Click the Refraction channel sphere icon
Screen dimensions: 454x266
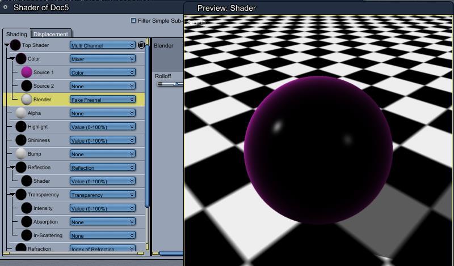21,248
